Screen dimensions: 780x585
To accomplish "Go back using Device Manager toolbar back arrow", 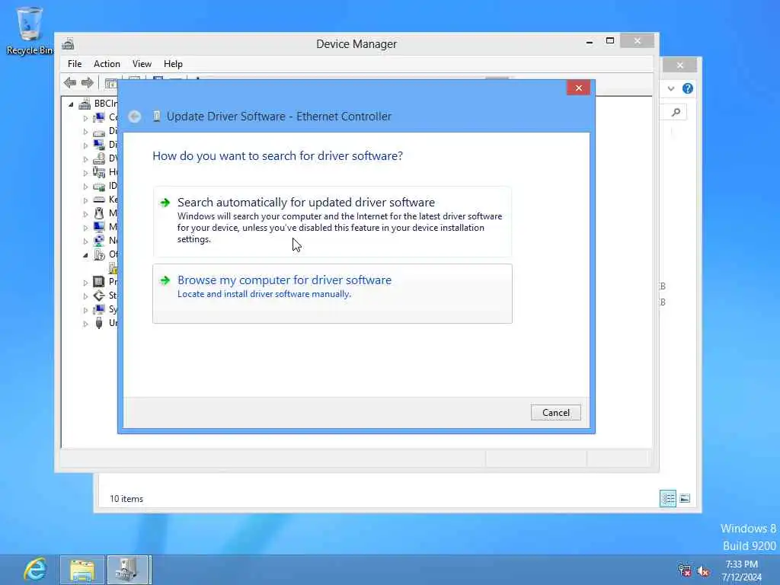I will tap(70, 82).
